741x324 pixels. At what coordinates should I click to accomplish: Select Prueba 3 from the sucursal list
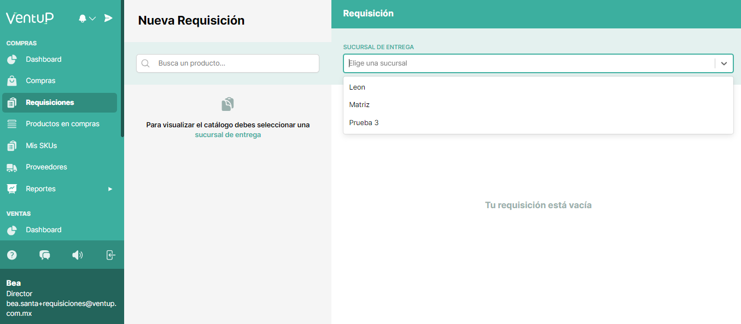[x=364, y=122]
